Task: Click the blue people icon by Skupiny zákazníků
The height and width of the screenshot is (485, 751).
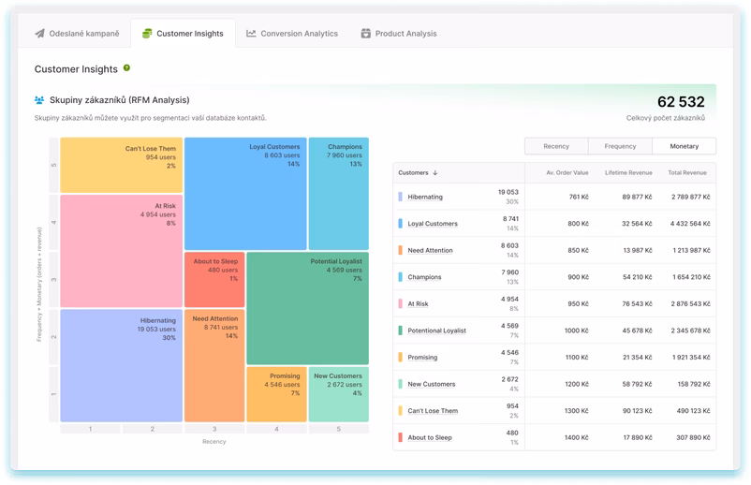Action: pyautogui.click(x=39, y=99)
